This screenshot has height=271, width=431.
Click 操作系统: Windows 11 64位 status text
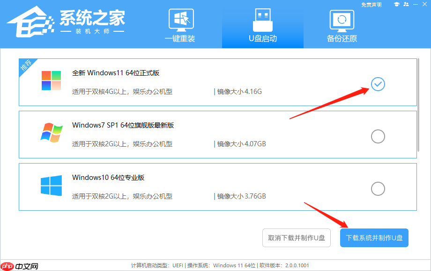coord(221,265)
